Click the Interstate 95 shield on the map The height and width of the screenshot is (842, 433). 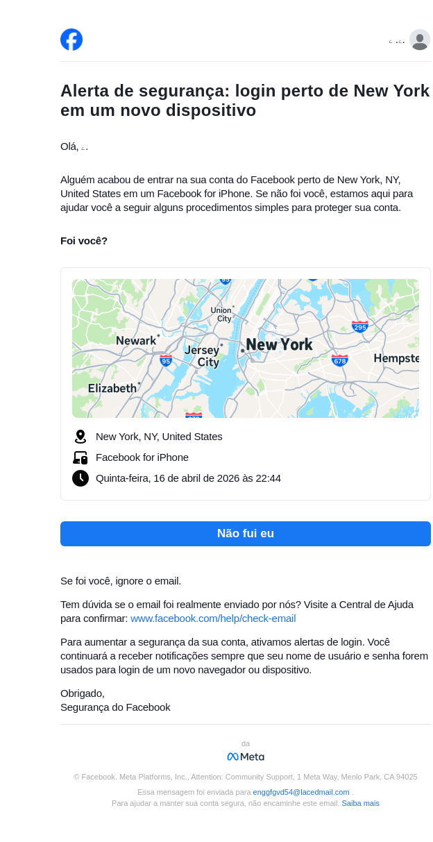pos(166,360)
